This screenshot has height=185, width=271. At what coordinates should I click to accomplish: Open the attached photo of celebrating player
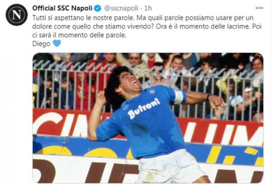(x=148, y=118)
